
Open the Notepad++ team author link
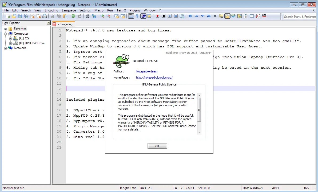[x=147, y=71]
